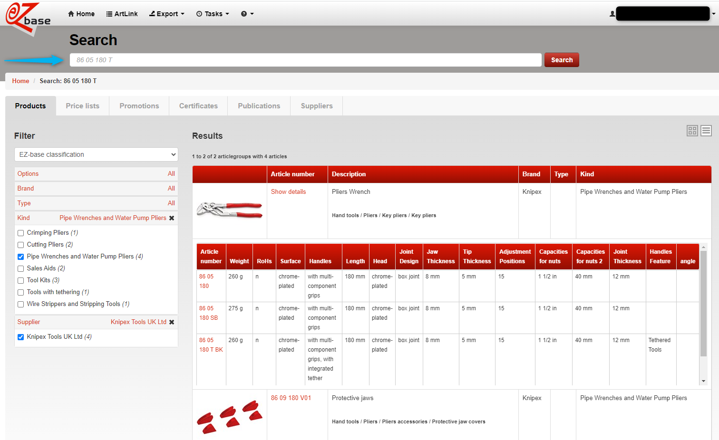Uncheck Knipex Tools UK Ltd checkbox

(x=20, y=337)
